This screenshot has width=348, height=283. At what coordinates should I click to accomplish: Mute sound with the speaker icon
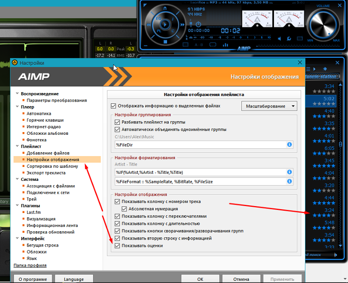click(x=279, y=39)
